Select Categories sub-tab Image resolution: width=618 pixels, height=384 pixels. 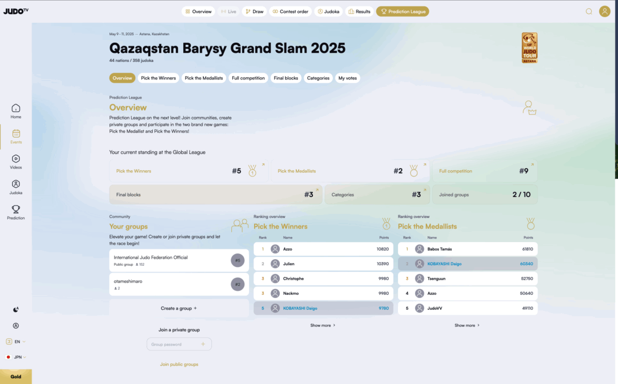318,78
